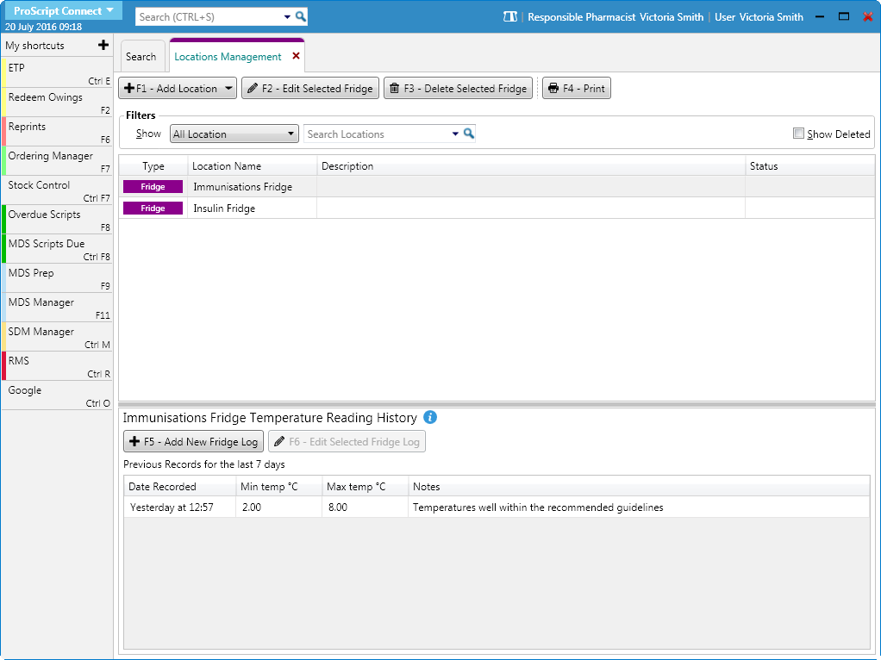
Task: Open the MDS Scripts Due shortcut
Action: click(57, 248)
